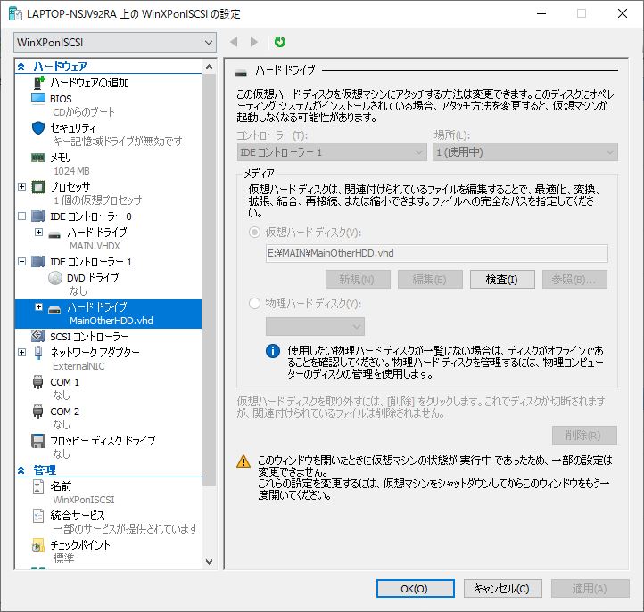Select the プロセッサ CPU icon

click(38, 187)
